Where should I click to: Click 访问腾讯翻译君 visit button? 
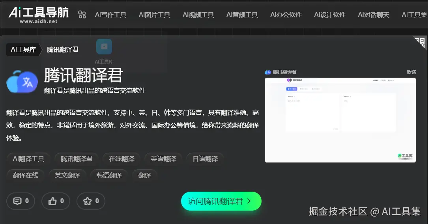point(221,201)
